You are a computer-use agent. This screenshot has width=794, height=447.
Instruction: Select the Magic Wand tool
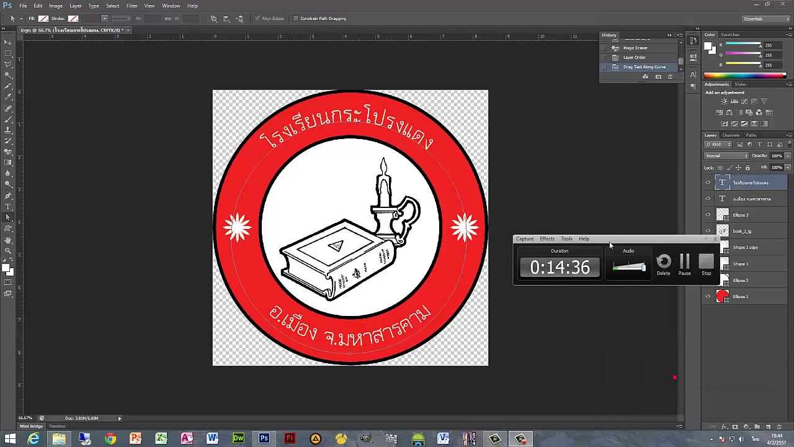pos(8,75)
